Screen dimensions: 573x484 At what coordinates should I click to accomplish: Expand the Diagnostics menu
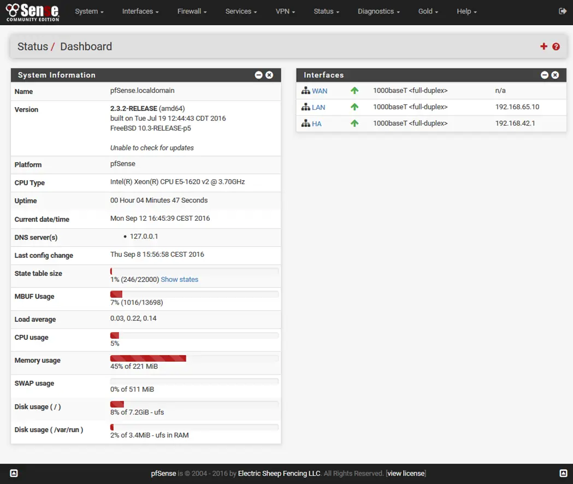(379, 11)
